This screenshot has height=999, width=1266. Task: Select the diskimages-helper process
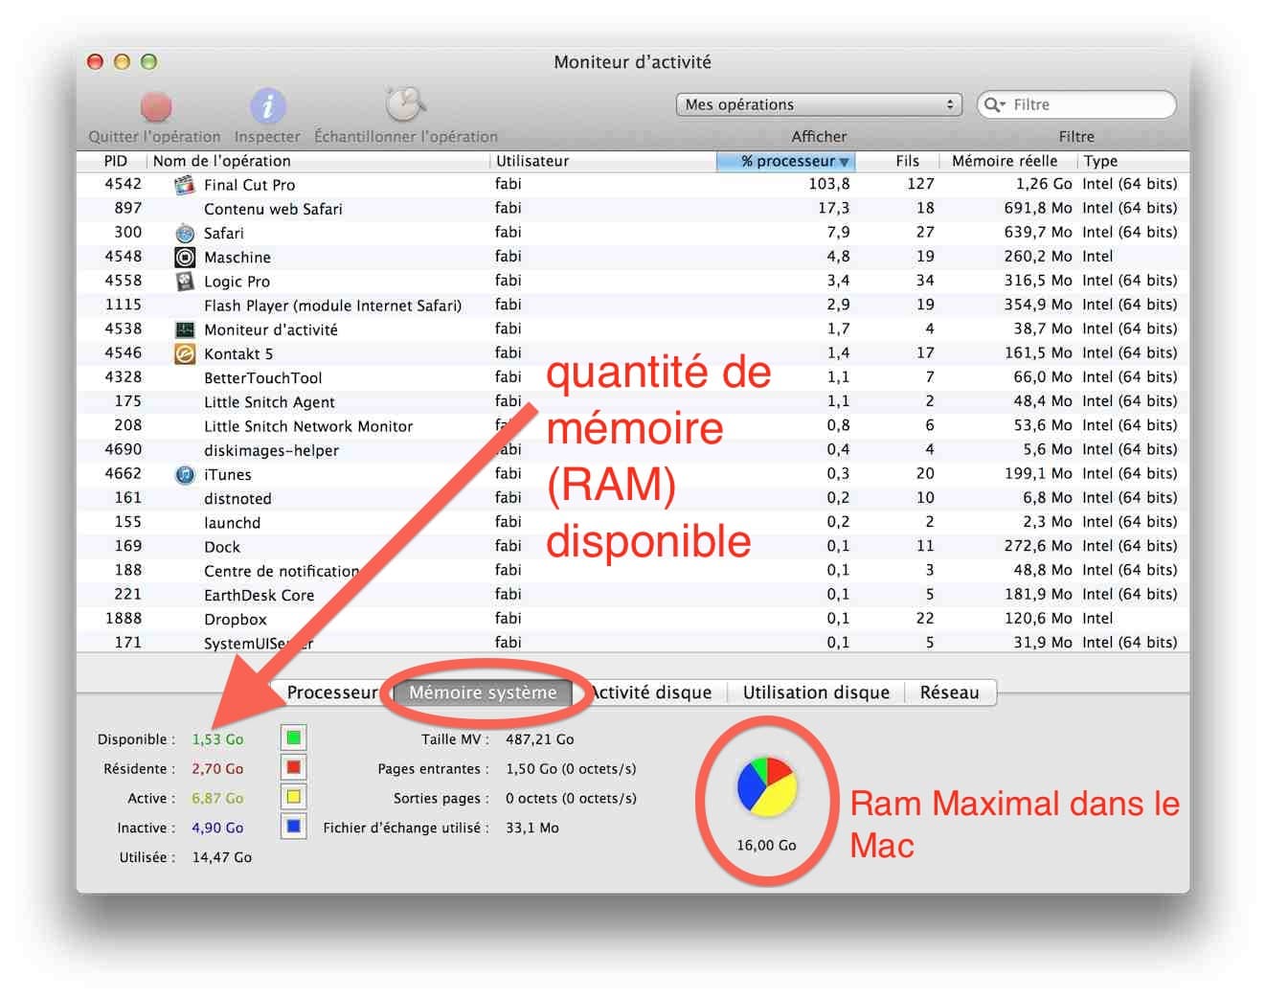pyautogui.click(x=633, y=450)
